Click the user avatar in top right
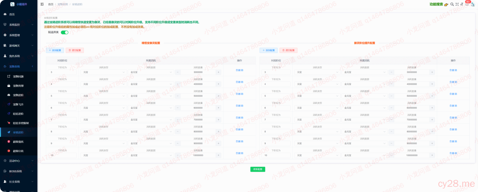This screenshot has height=192, width=478. [473, 4]
